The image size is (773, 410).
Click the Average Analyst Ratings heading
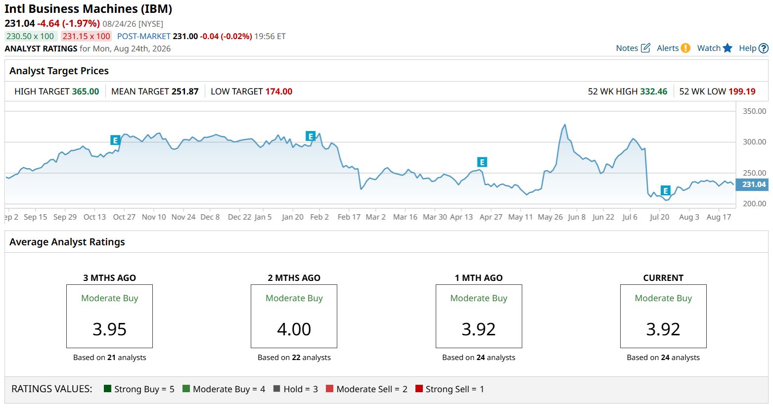click(67, 242)
